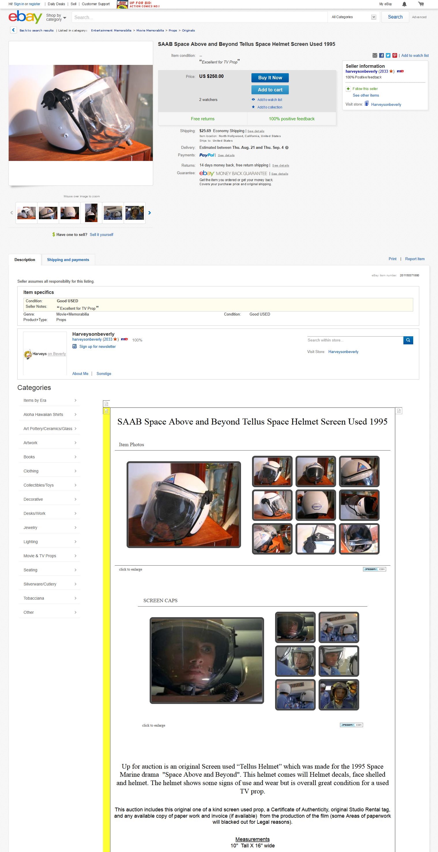Click the Add to cart button
Image resolution: width=438 pixels, height=852 pixels.
click(x=270, y=90)
